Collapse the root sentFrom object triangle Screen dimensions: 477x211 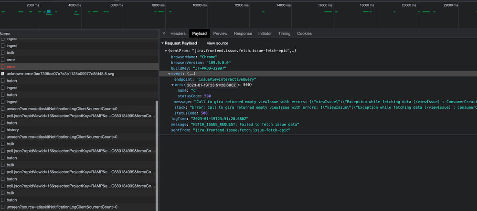coord(166,51)
